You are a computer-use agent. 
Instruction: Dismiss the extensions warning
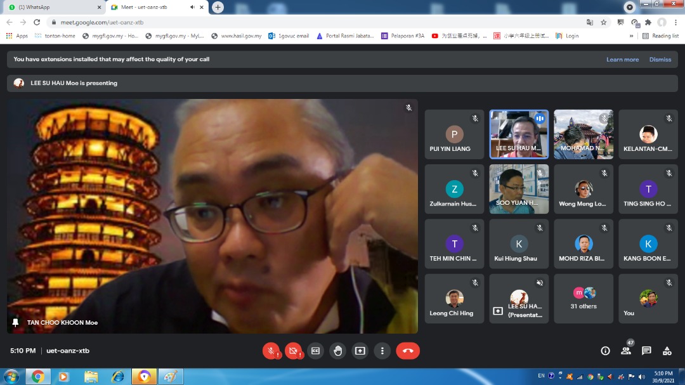pos(660,60)
